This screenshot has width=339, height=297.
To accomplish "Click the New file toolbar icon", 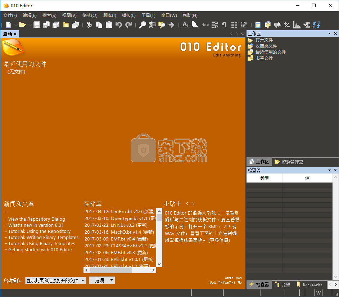I will [x=8, y=25].
